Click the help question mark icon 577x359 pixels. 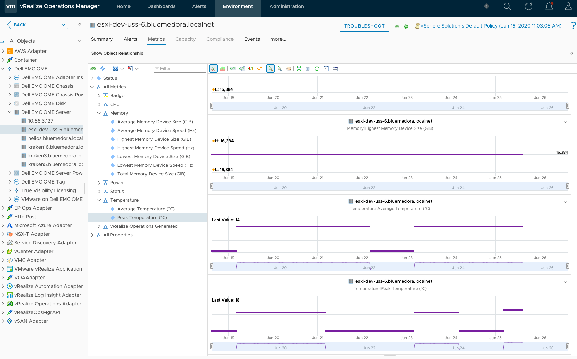[573, 26]
